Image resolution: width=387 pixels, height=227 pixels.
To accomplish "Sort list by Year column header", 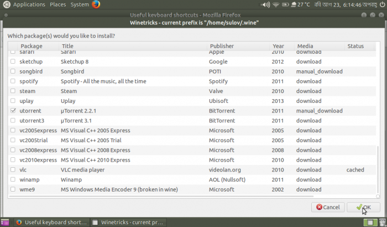I will (278, 46).
